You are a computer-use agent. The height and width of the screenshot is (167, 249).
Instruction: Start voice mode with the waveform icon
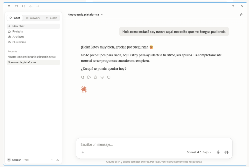tap(226, 152)
